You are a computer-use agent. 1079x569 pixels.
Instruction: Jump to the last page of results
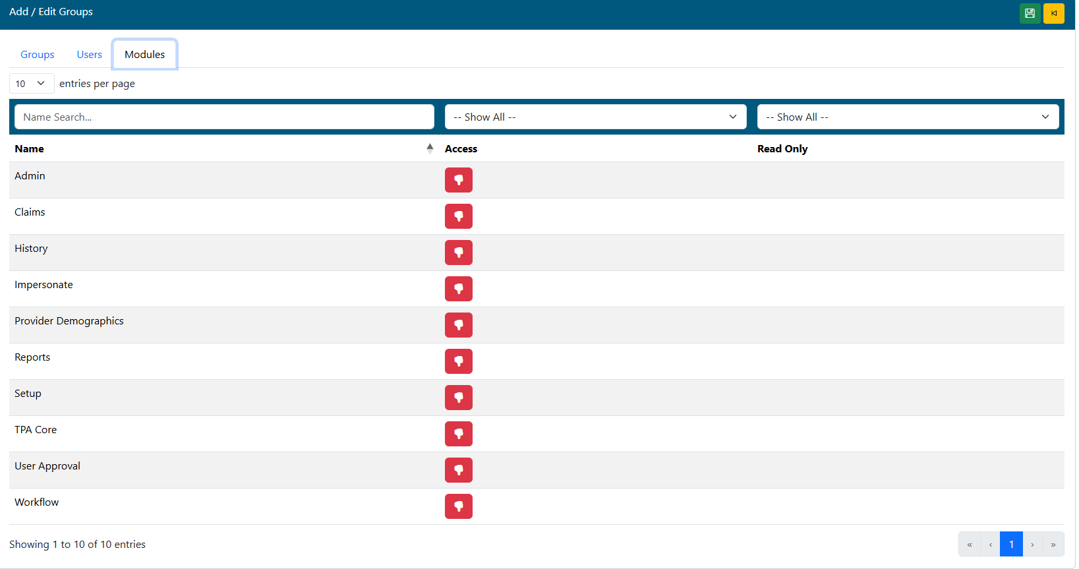1053,544
